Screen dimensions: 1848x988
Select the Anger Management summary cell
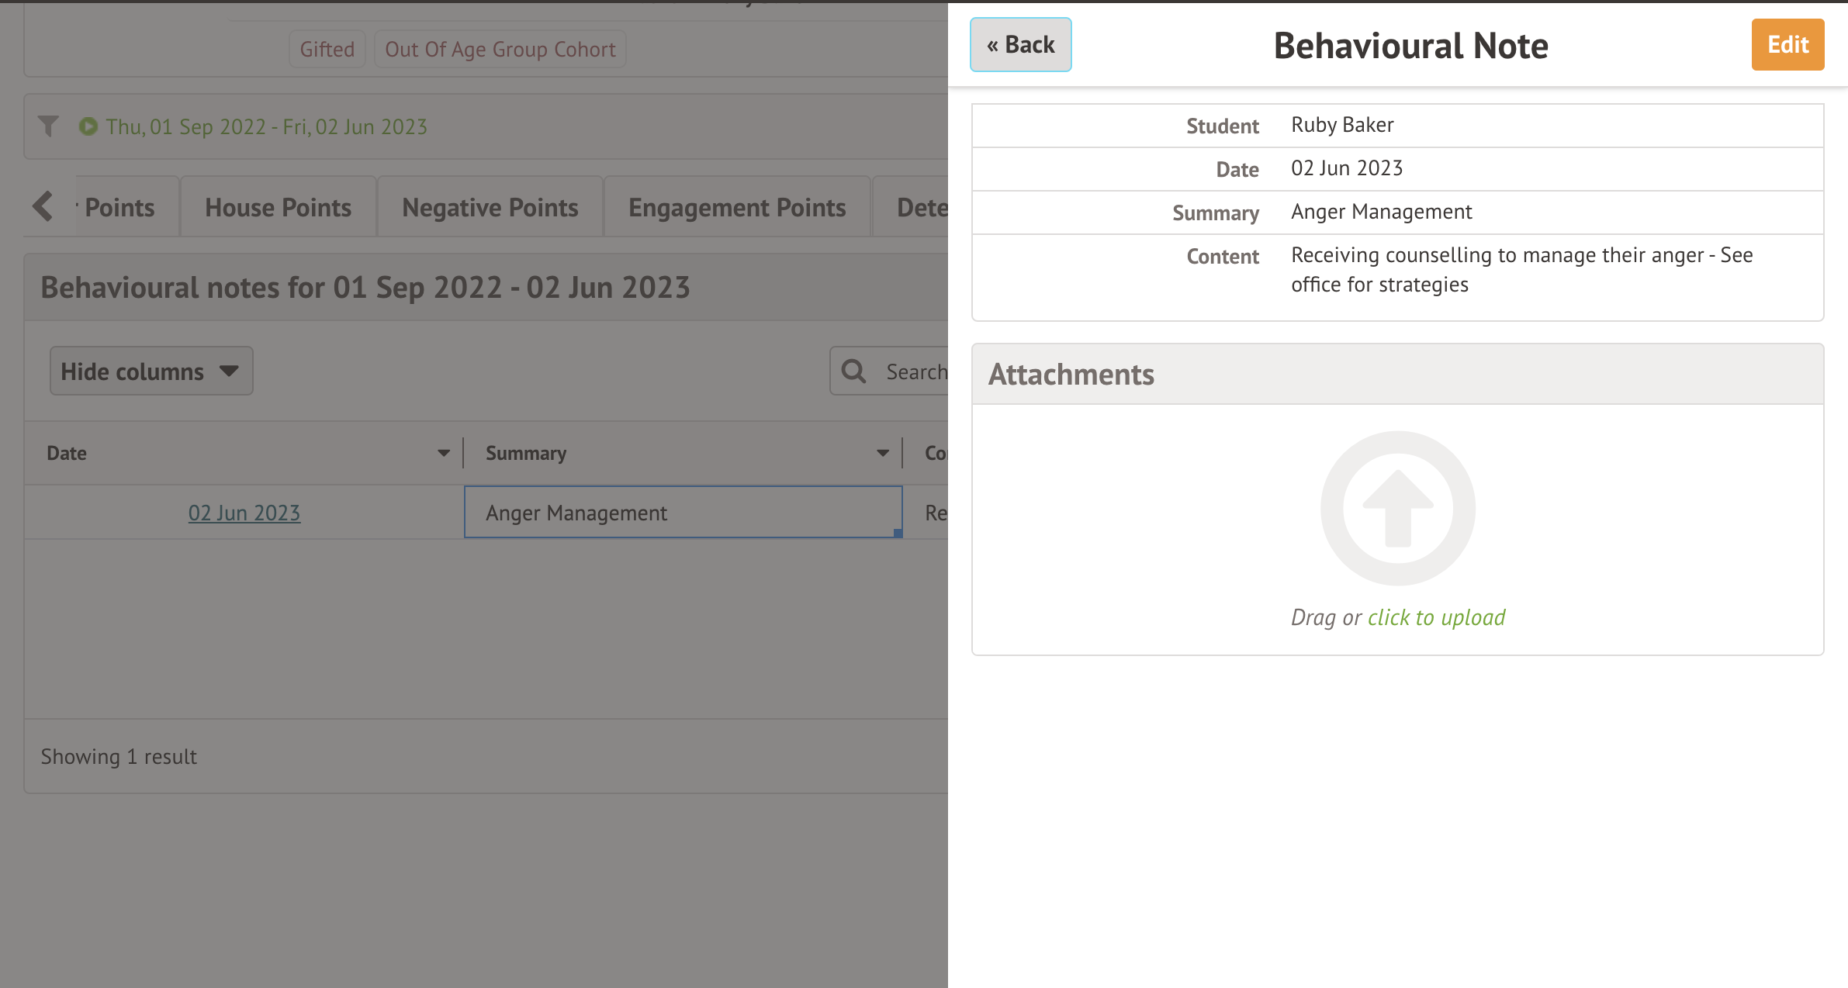click(x=683, y=513)
